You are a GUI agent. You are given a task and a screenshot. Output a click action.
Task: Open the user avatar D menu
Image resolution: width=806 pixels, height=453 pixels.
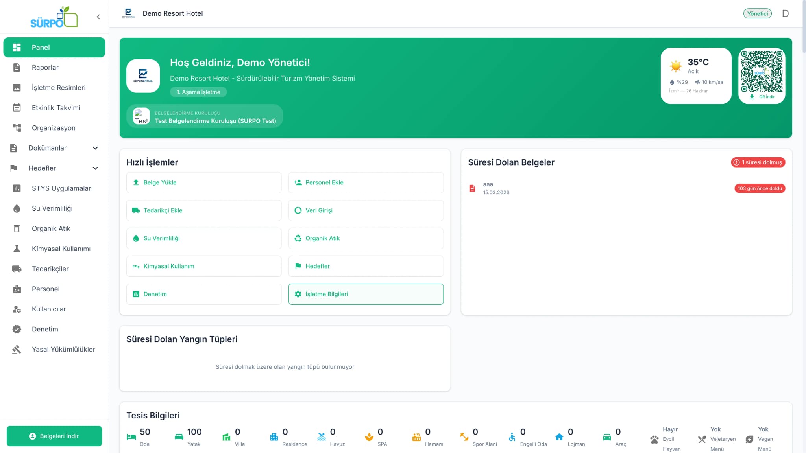786,13
